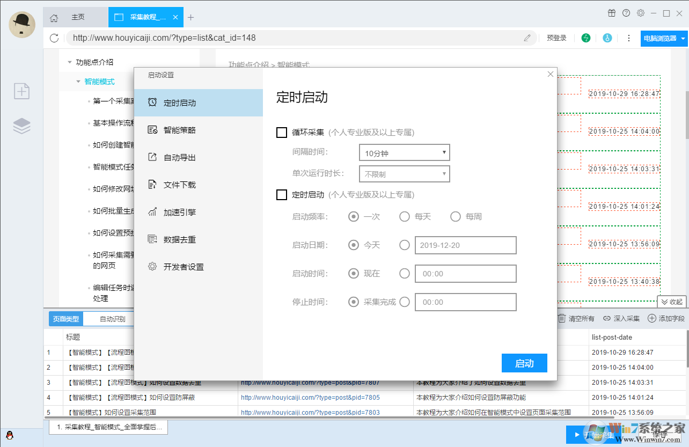Click the 启动日期 date field showing 2019-12-20
Image resolution: width=689 pixels, height=447 pixels.
click(x=465, y=245)
